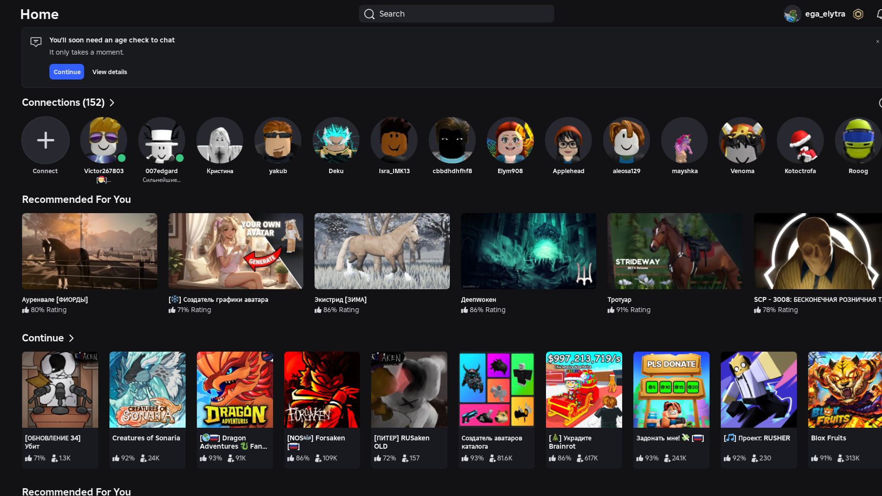This screenshot has width=882, height=496.
Task: Open Elym908's avatar
Action: (x=510, y=140)
